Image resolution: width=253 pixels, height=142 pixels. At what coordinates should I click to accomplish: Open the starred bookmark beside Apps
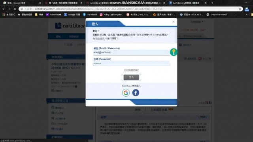[25, 15]
